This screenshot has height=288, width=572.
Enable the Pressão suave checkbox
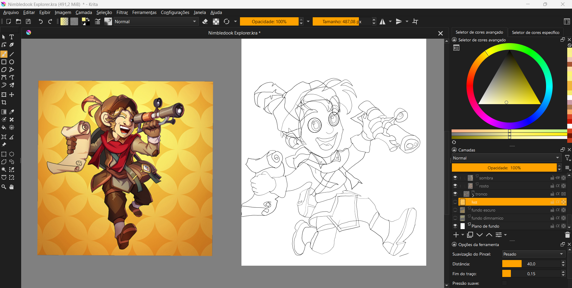click(504, 283)
